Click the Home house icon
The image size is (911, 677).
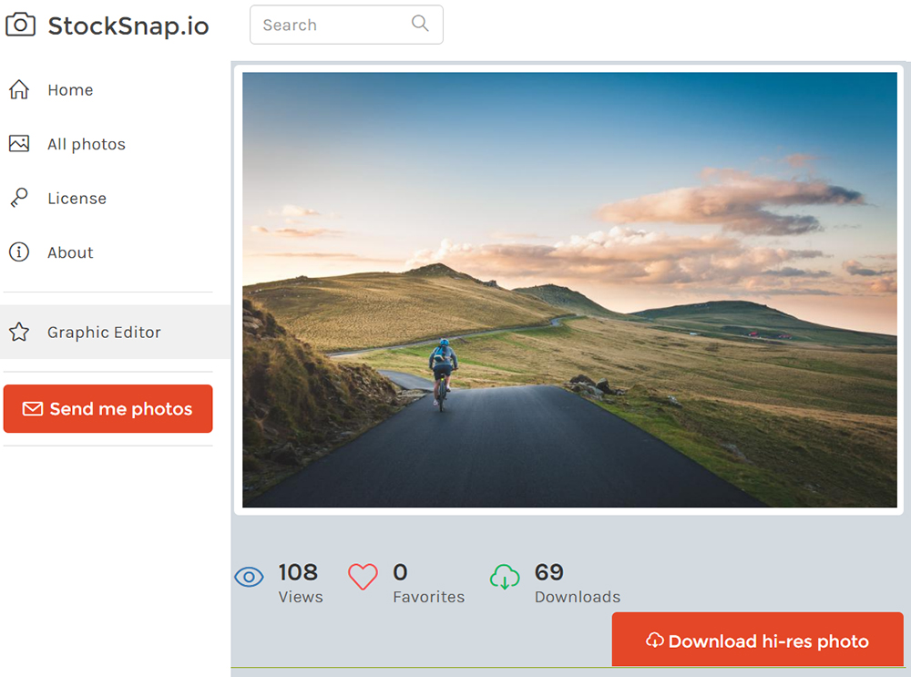coord(19,89)
